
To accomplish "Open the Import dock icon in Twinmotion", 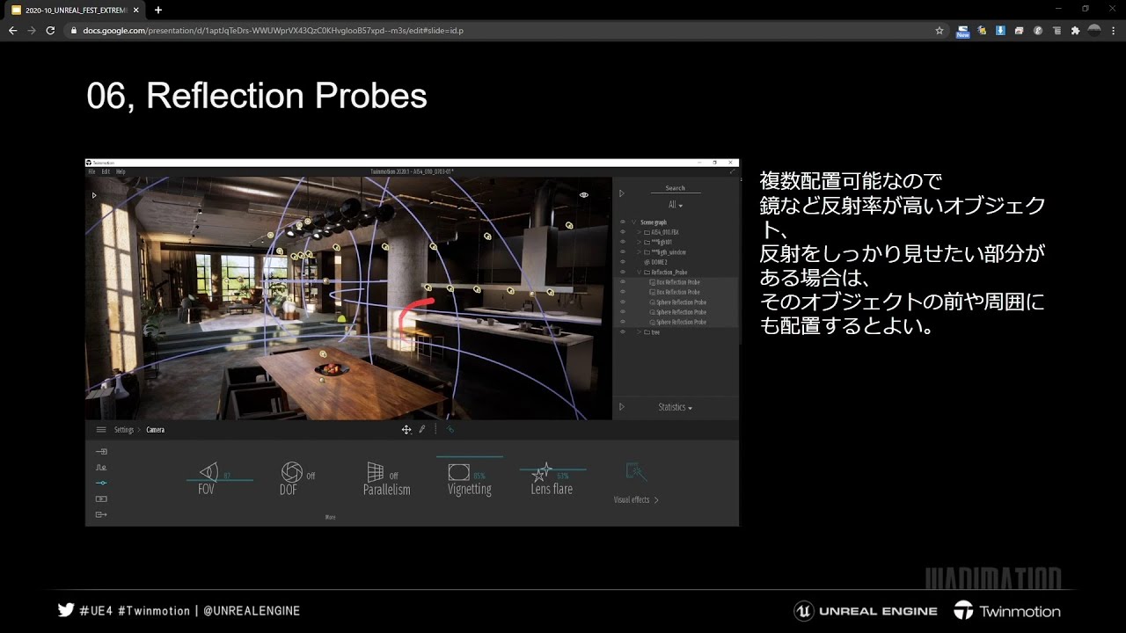I will click(x=101, y=451).
